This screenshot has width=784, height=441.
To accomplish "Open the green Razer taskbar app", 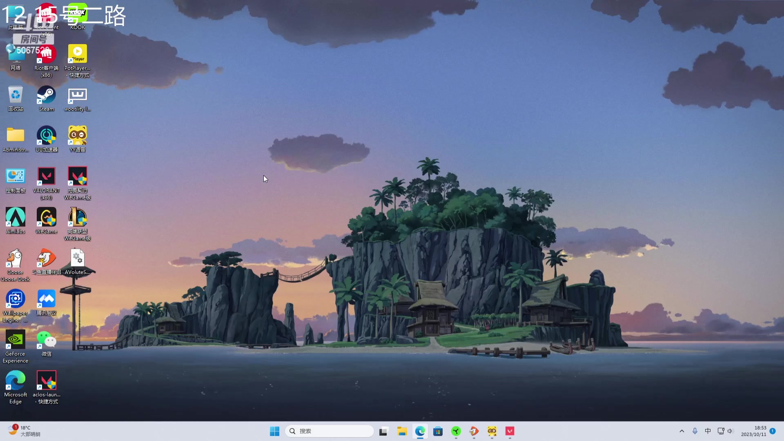I will click(x=456, y=431).
